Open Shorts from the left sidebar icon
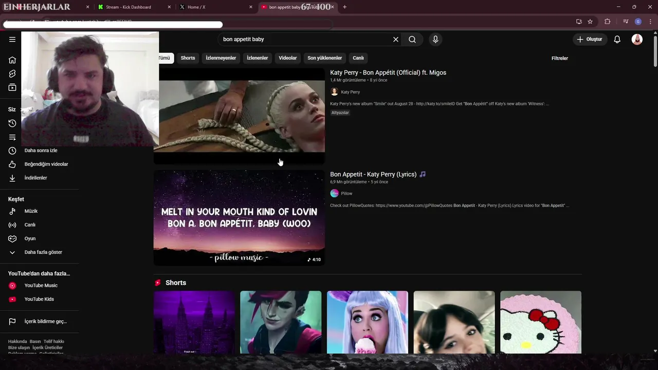This screenshot has width=658, height=370. point(12,73)
